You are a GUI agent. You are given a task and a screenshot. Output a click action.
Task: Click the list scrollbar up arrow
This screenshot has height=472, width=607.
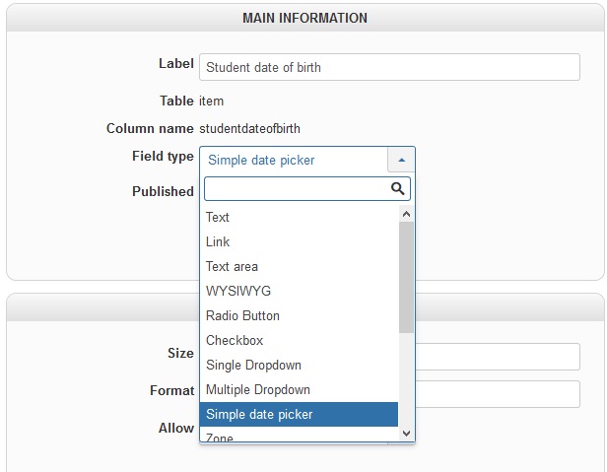407,213
